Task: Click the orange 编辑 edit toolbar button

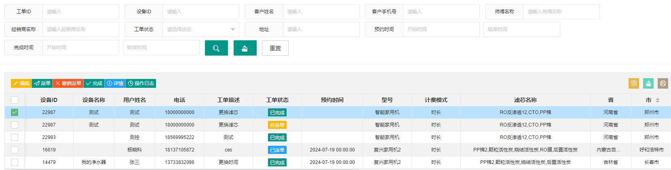Action: click(21, 83)
